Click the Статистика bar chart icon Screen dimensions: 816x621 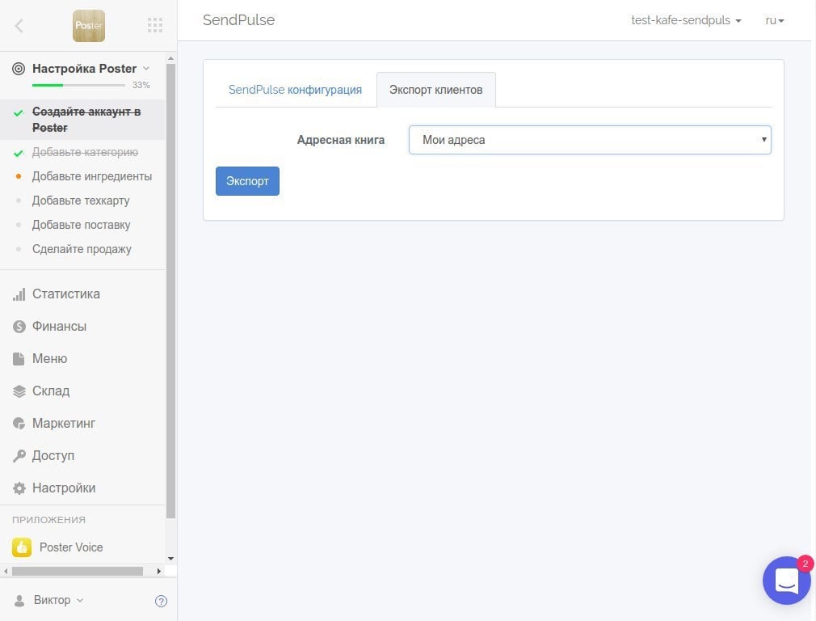pyautogui.click(x=19, y=294)
